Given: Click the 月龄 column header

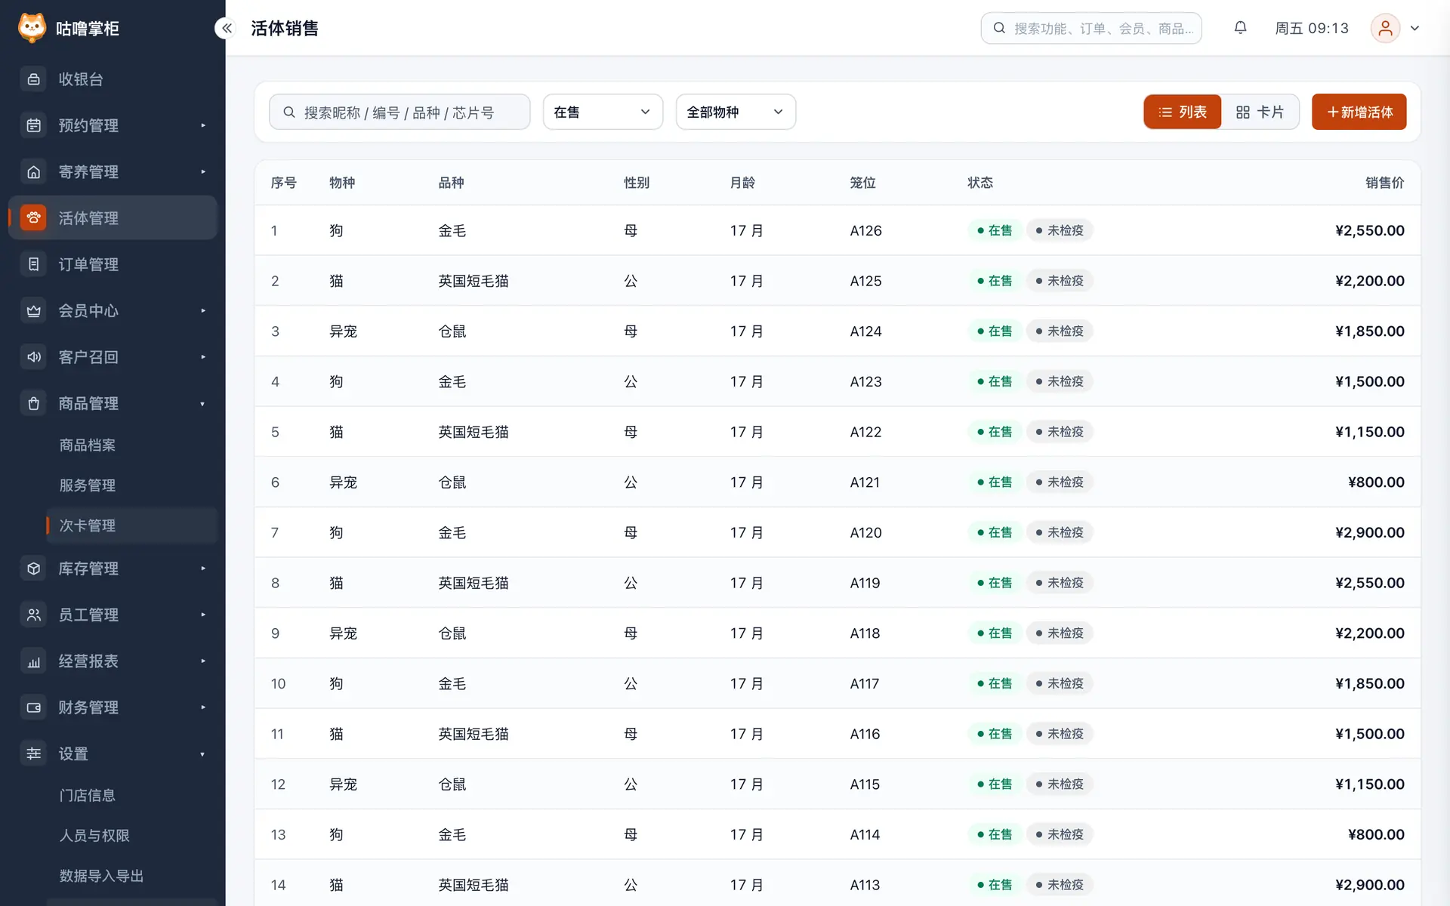Looking at the screenshot, I should click(x=742, y=183).
